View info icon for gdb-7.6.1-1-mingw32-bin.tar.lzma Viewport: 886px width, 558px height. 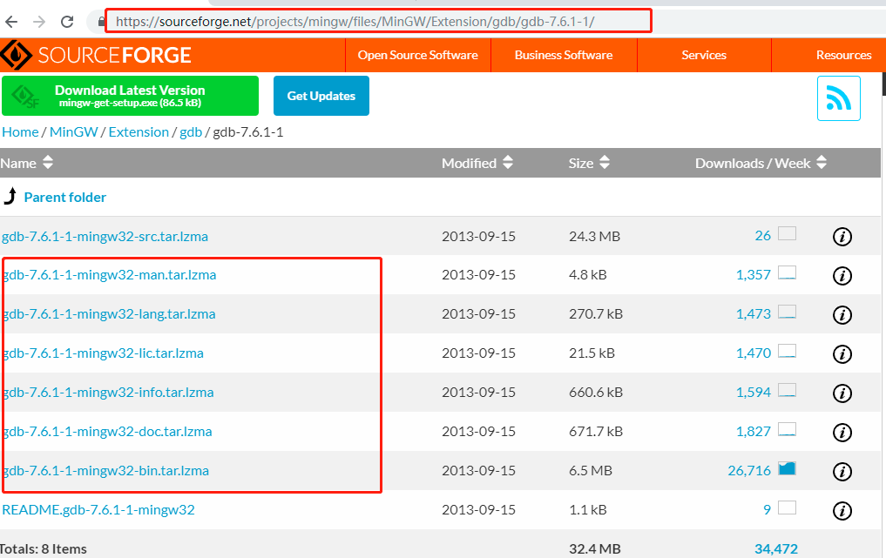[842, 472]
